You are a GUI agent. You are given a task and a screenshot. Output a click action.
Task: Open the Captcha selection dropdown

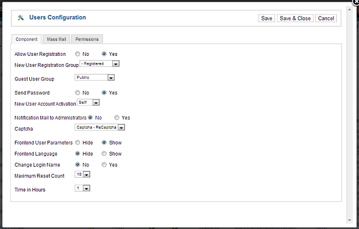(100, 127)
